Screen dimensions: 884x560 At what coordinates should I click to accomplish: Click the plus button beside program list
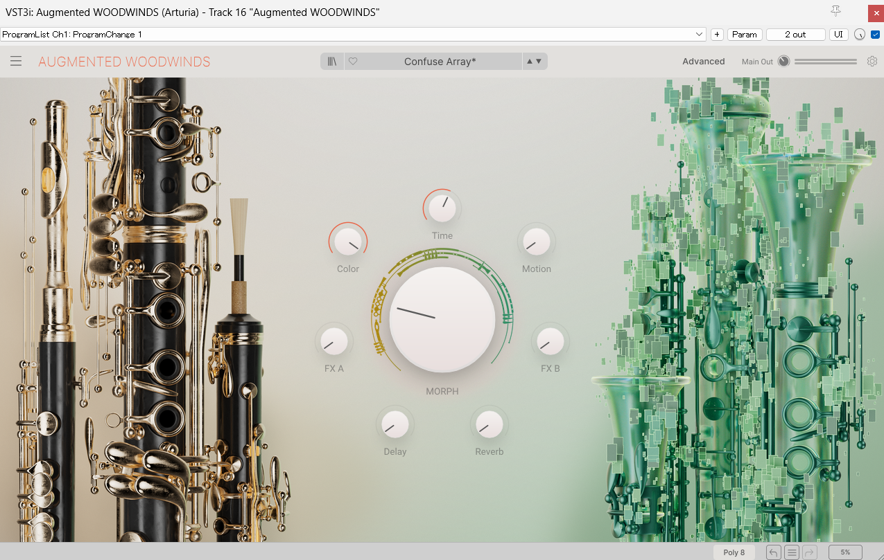click(x=717, y=35)
